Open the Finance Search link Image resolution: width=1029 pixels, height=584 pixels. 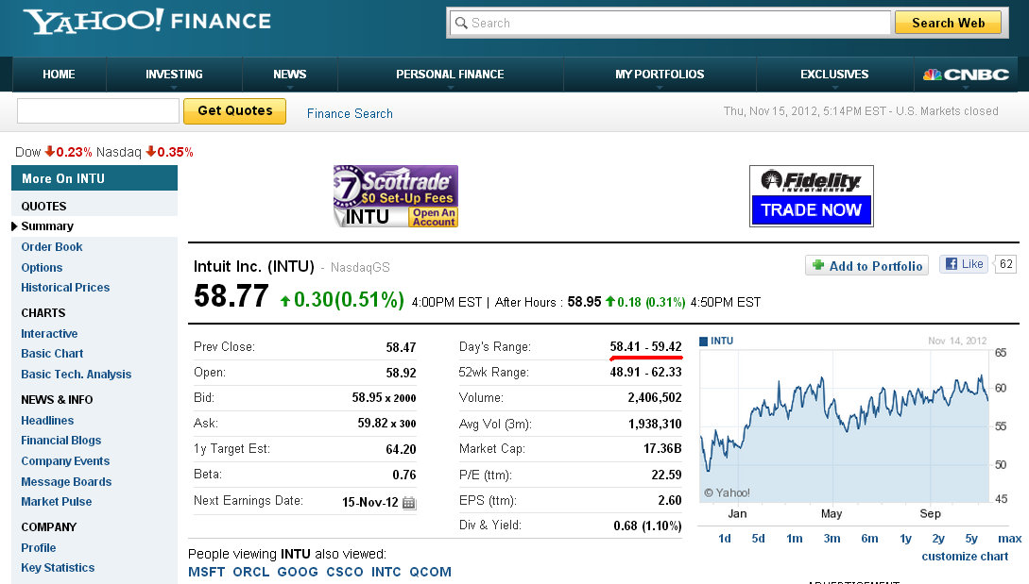click(350, 113)
